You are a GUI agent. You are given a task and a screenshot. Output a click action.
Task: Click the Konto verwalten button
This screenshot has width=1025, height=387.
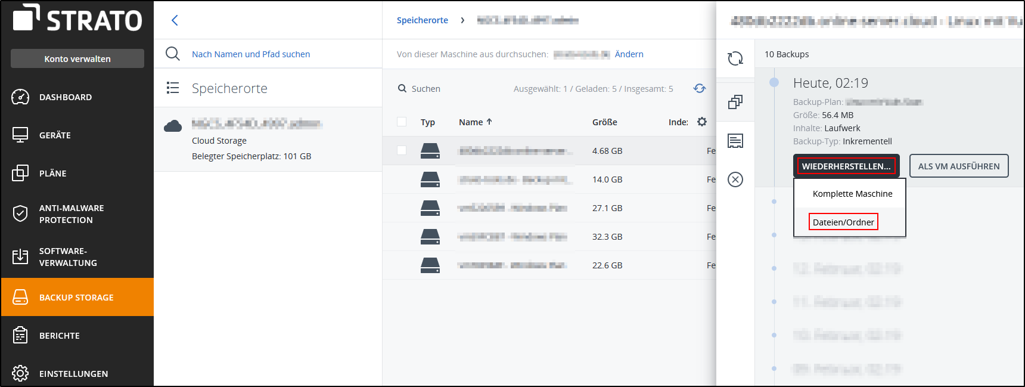(77, 58)
